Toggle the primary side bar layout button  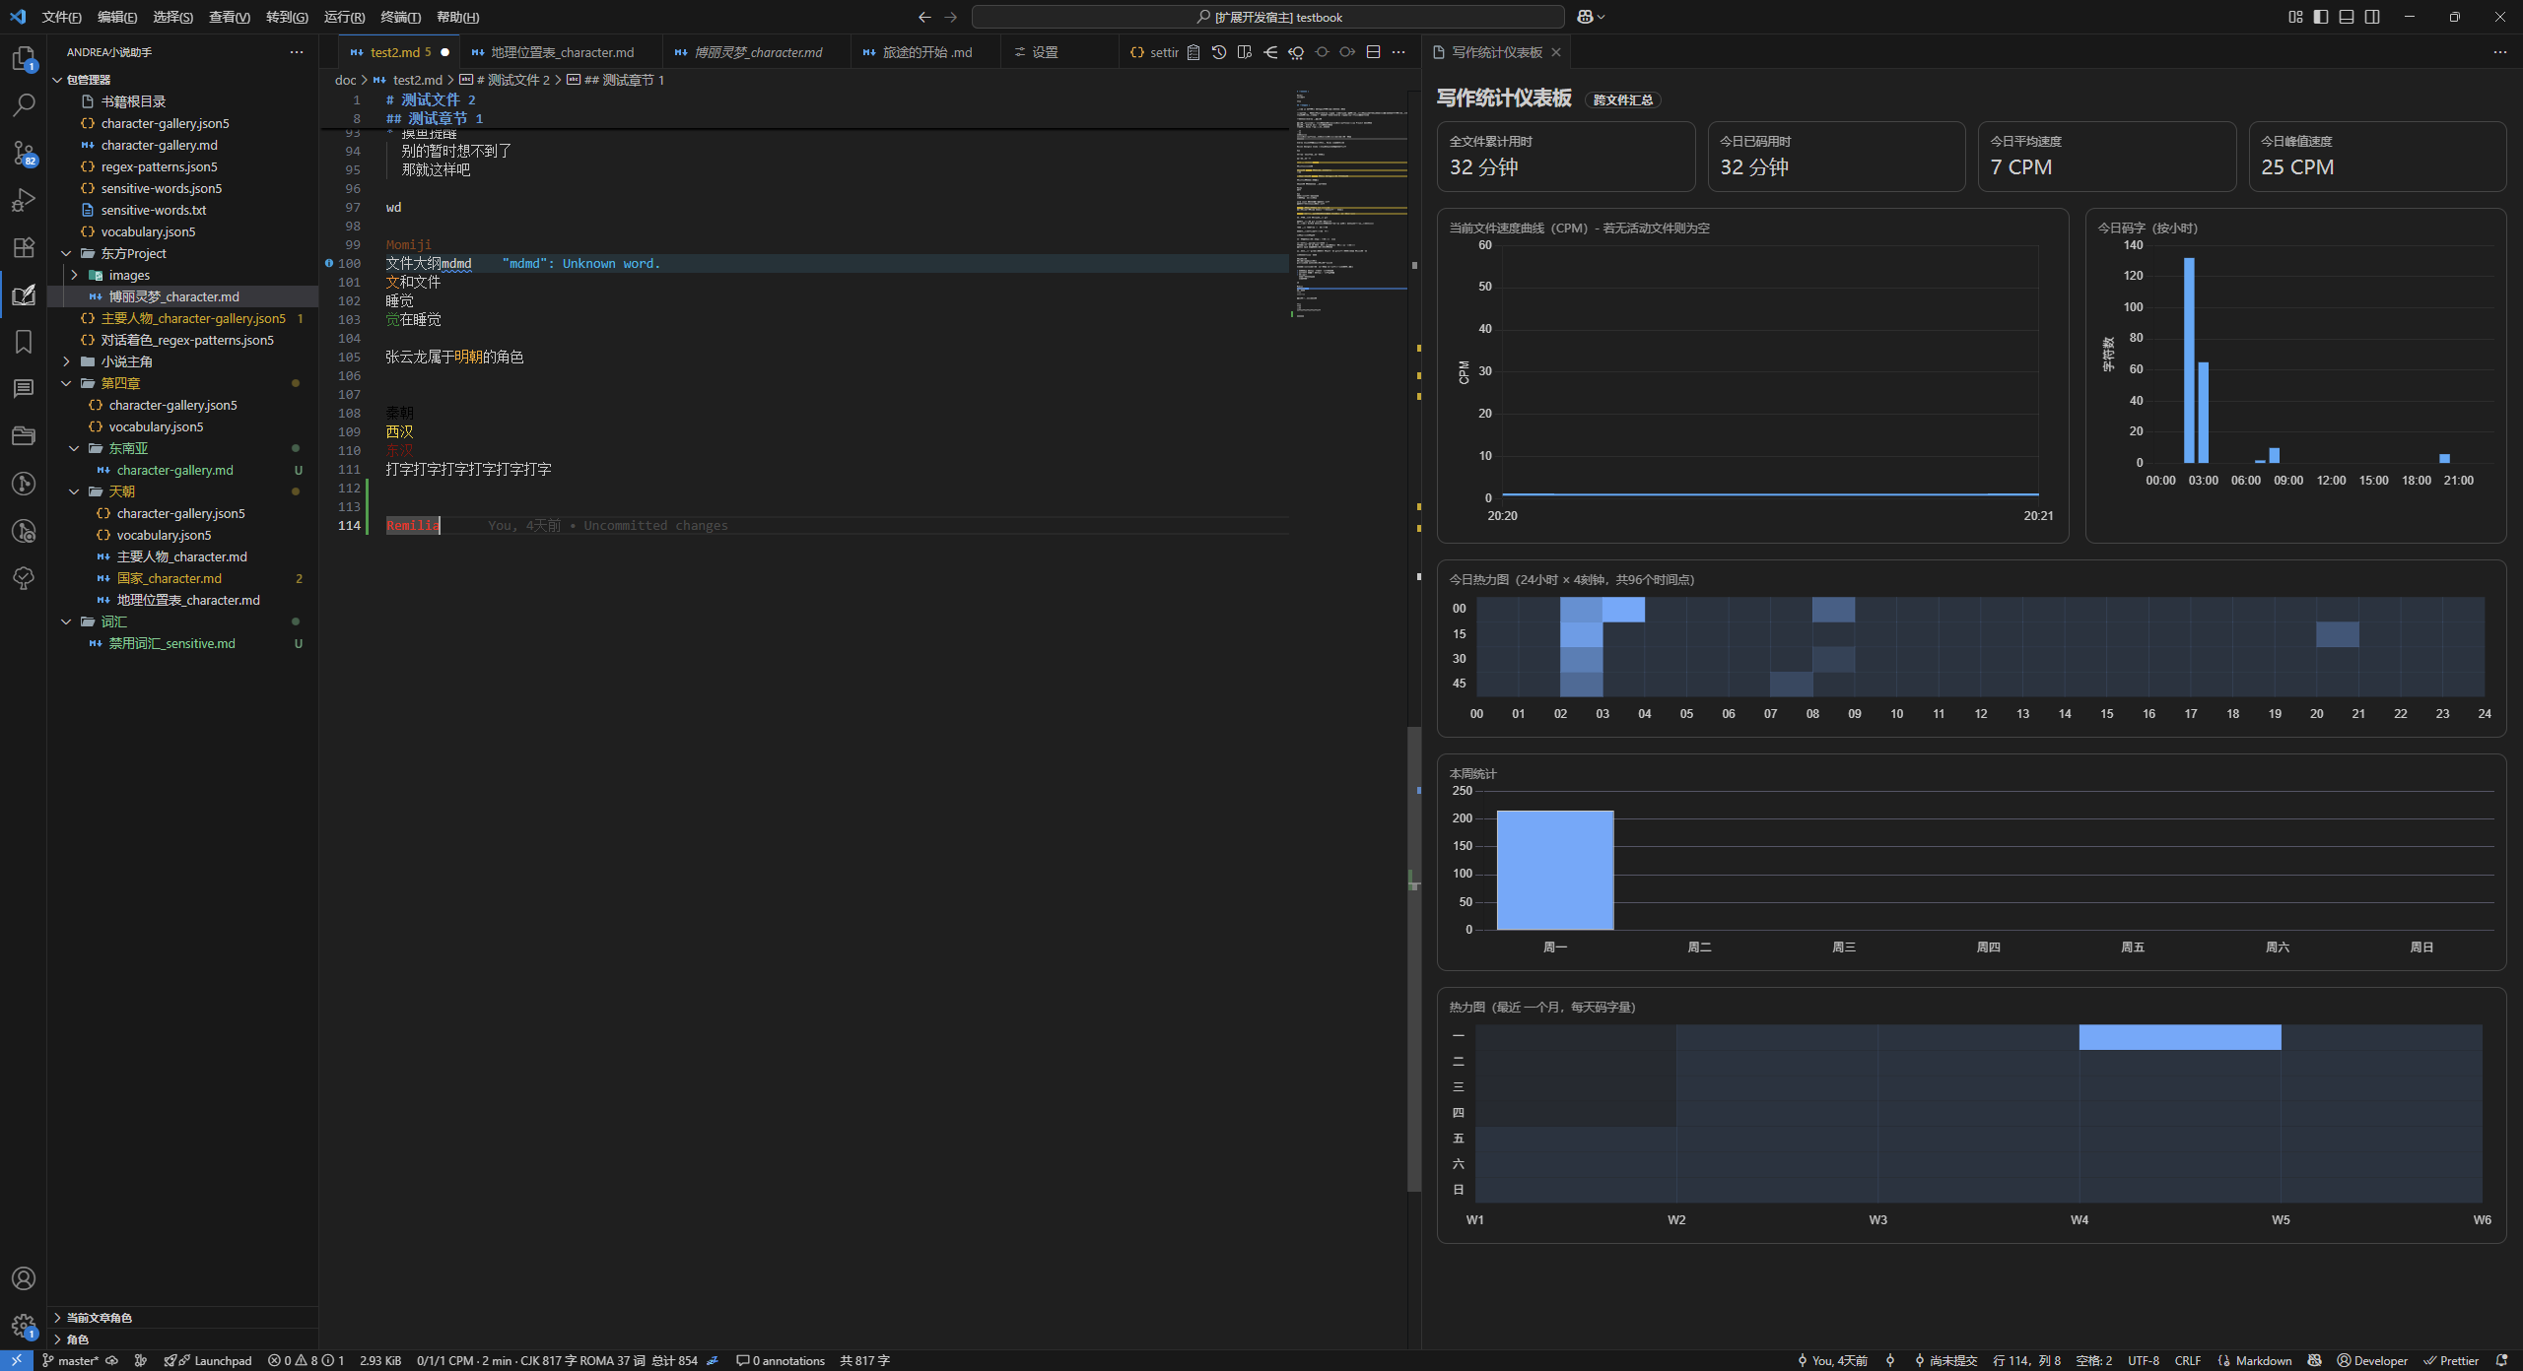[2321, 17]
